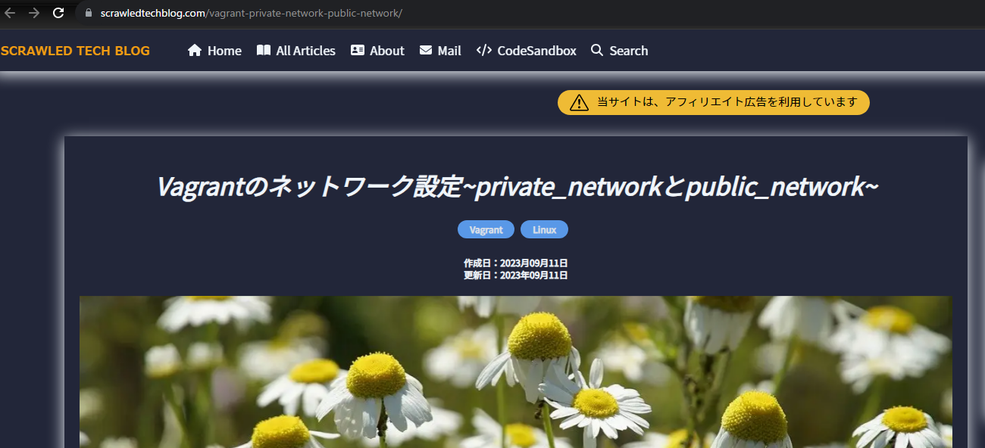This screenshot has height=448, width=985.
Task: Focus the address bar URL field
Action: point(530,13)
